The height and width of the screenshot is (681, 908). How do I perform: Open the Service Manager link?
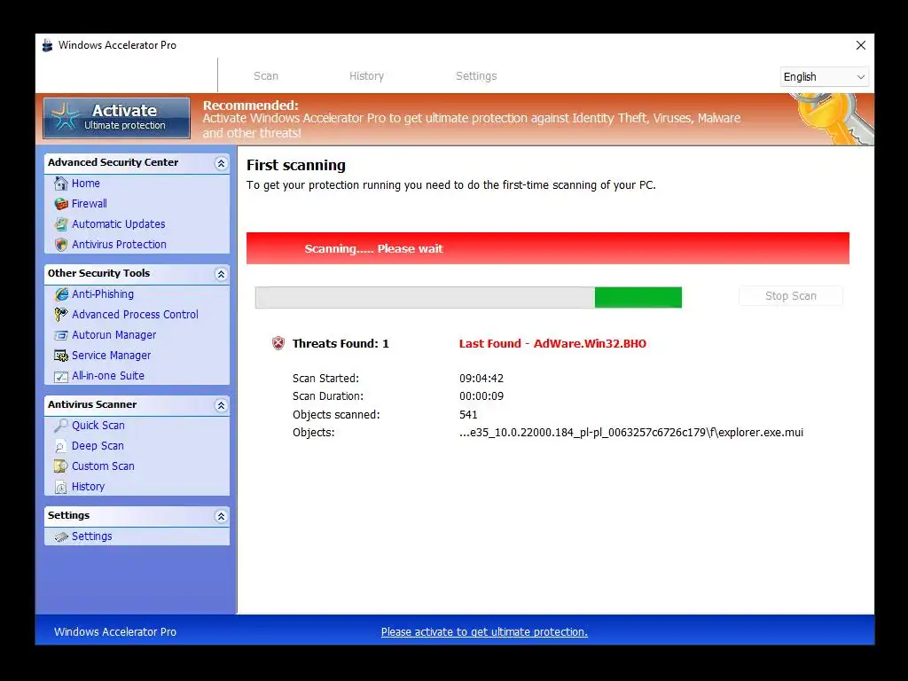(x=111, y=355)
